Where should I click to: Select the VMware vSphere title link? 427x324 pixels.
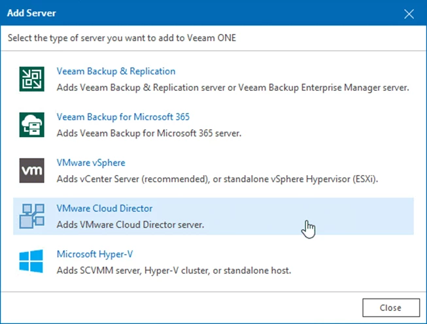pos(91,163)
